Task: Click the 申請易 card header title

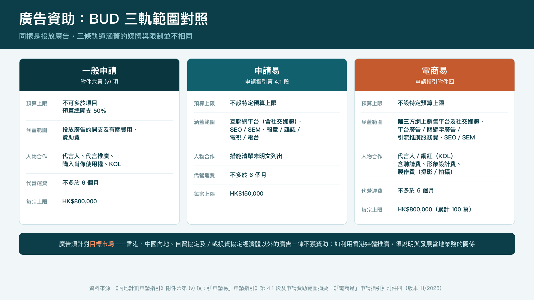Action: [x=267, y=71]
